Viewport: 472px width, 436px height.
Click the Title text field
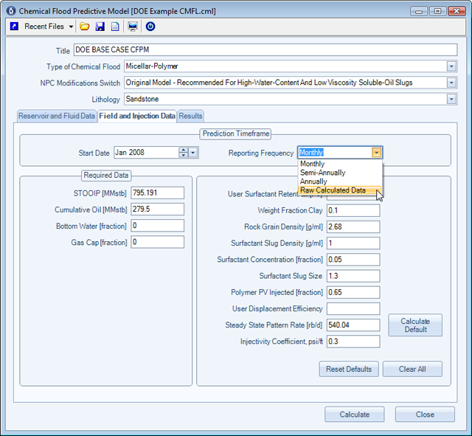[x=265, y=49]
